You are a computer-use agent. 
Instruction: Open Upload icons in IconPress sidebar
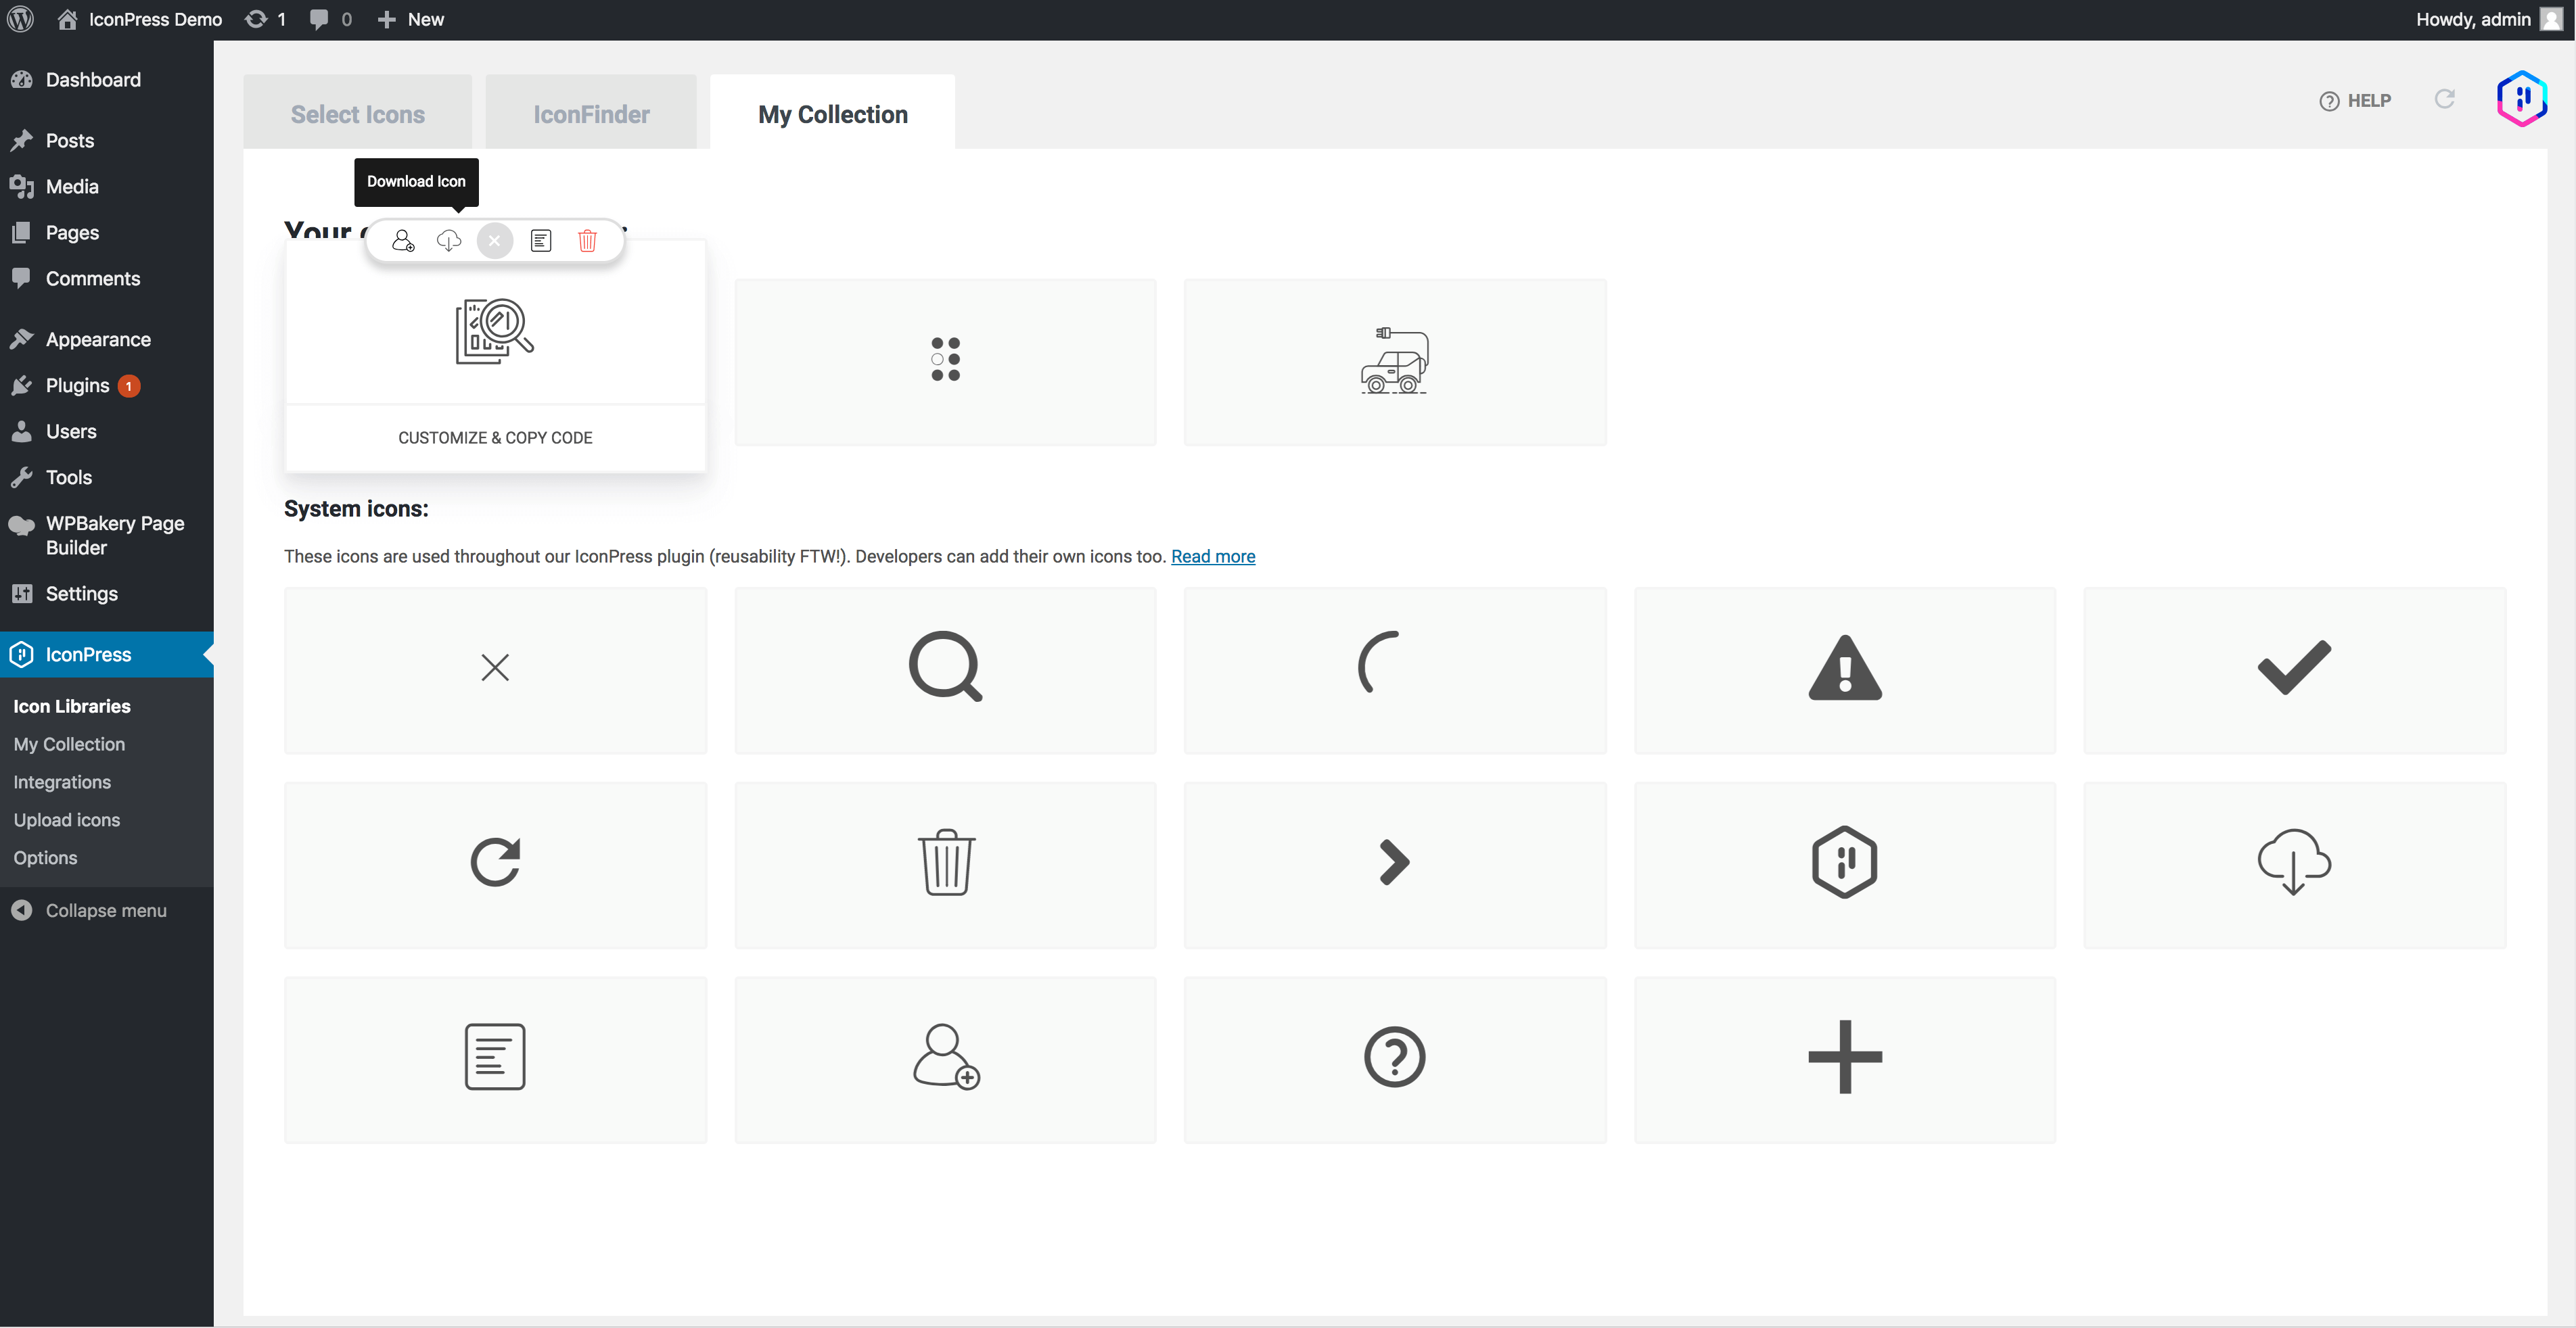click(67, 820)
